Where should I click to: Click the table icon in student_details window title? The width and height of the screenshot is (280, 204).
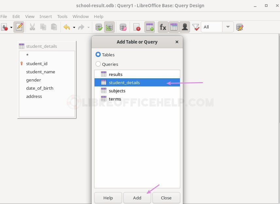coord(22,46)
